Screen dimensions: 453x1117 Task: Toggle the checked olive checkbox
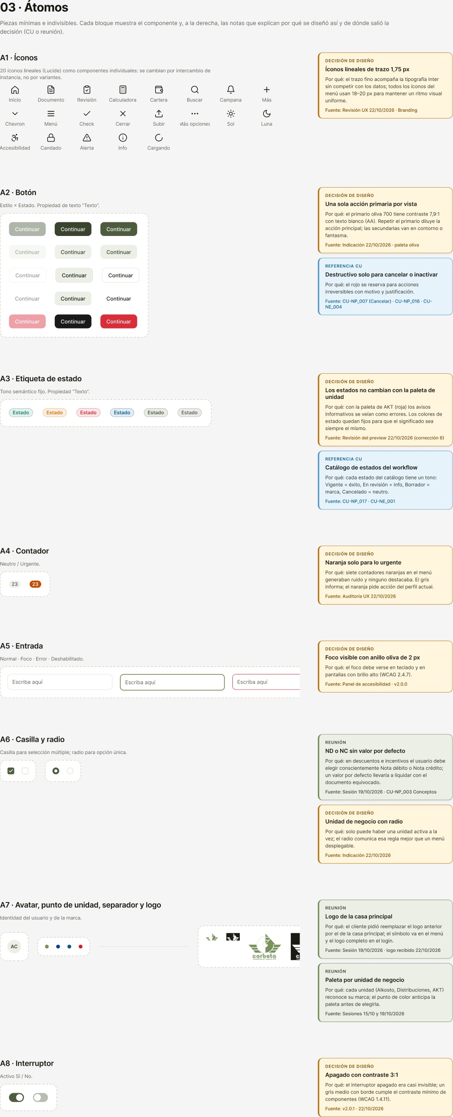[x=11, y=771]
